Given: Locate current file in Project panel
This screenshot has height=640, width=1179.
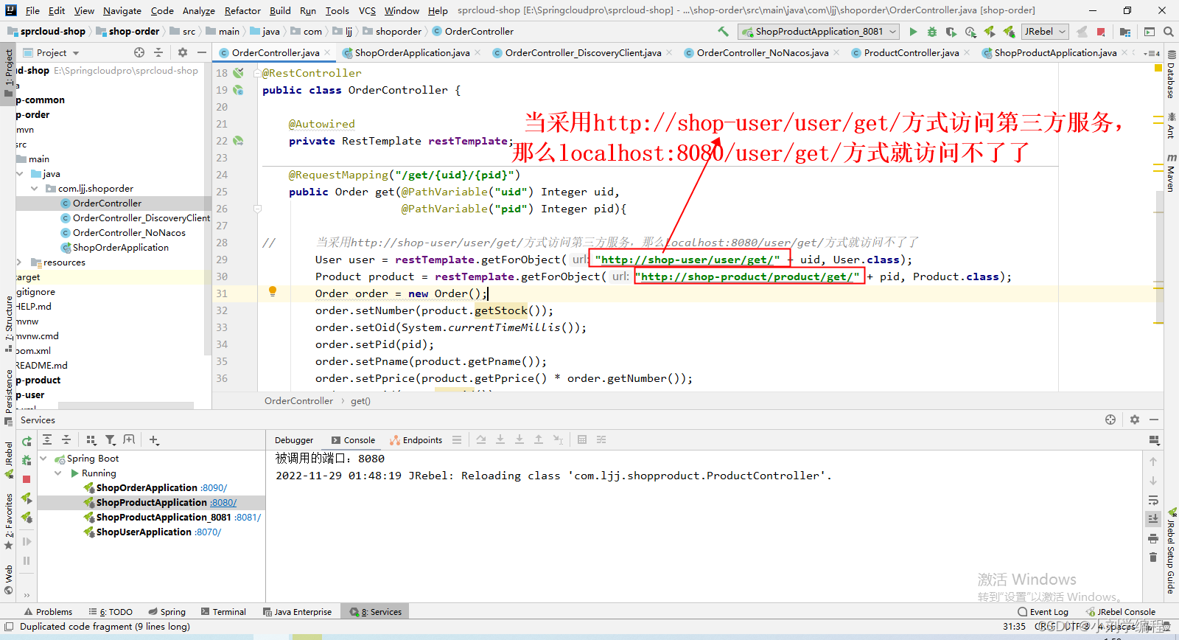Looking at the screenshot, I should (x=139, y=52).
